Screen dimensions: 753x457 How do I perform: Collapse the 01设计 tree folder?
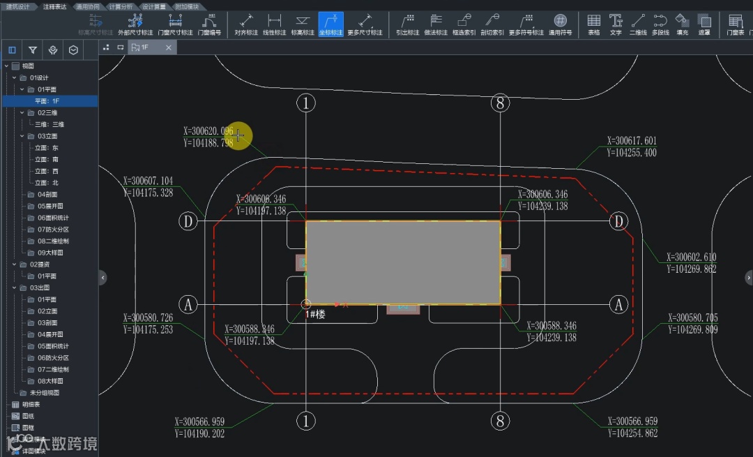[15, 78]
